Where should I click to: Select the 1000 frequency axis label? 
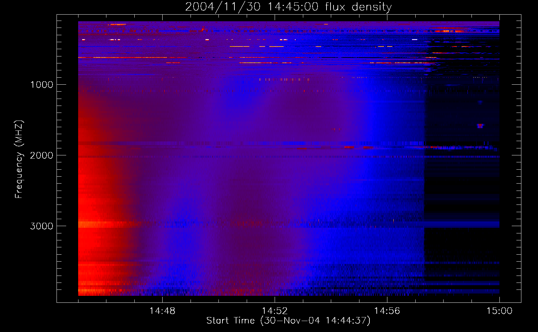coord(42,85)
